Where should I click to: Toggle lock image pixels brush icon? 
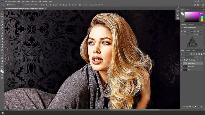point(187,60)
